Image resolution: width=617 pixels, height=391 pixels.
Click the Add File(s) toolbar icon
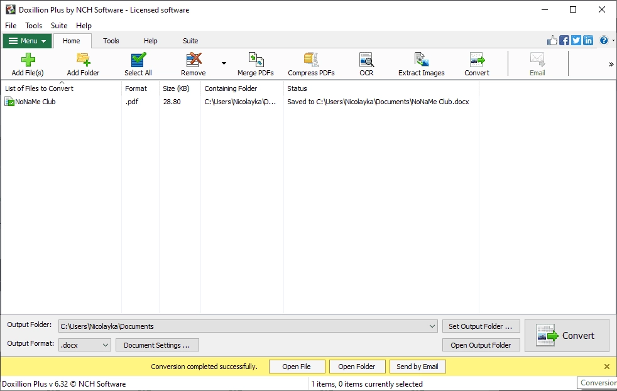[x=28, y=64]
